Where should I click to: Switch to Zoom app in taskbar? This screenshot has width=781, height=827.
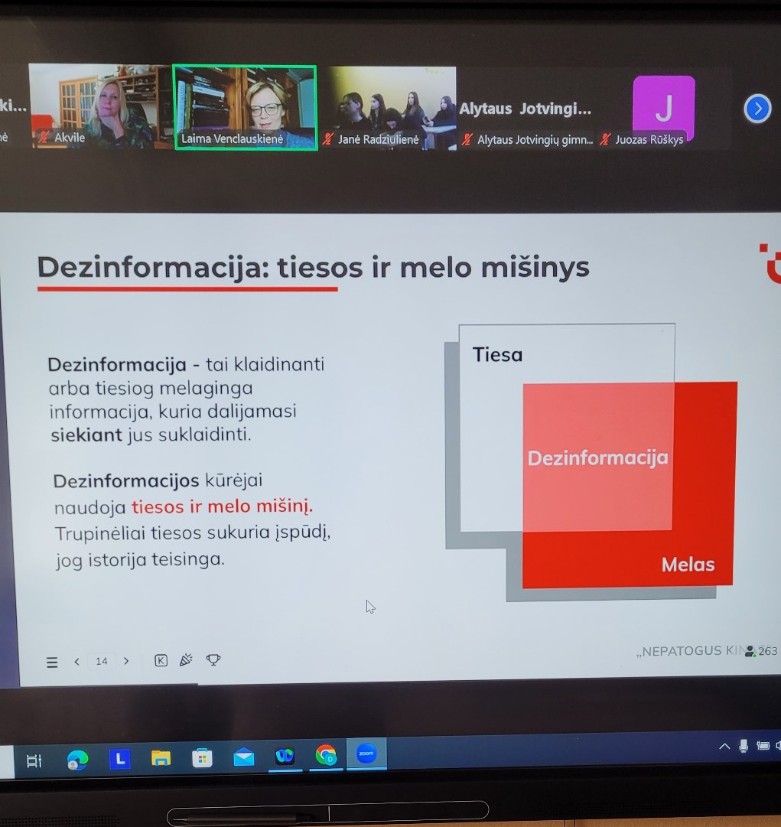point(366,754)
